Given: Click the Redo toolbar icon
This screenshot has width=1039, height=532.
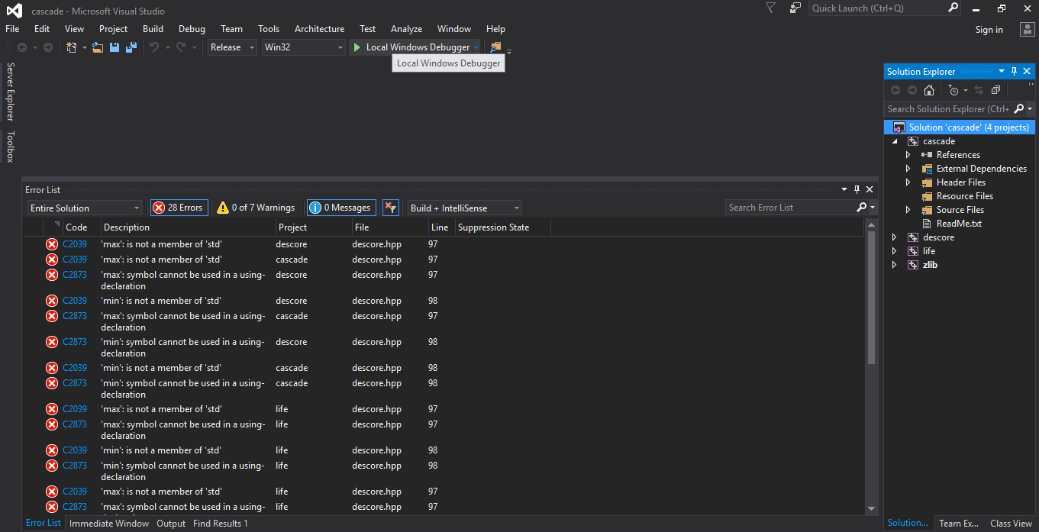Looking at the screenshot, I should coord(181,47).
